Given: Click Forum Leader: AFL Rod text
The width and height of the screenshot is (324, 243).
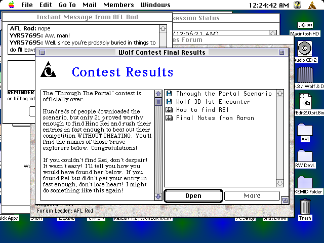Looking at the screenshot, I should tap(65, 211).
